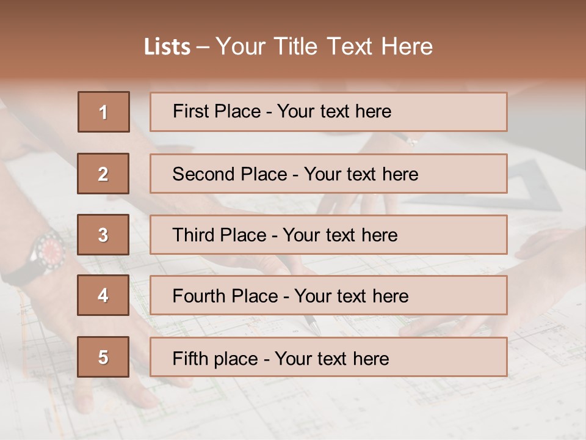Select the number 4 box
Viewport: 586px width, 440px height.
coord(103,296)
